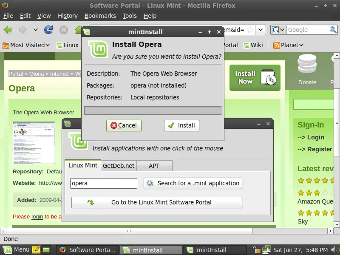This screenshot has width=340, height=255.
Task: Click the terminal launcher icon in the panel
Action: (x=46, y=250)
